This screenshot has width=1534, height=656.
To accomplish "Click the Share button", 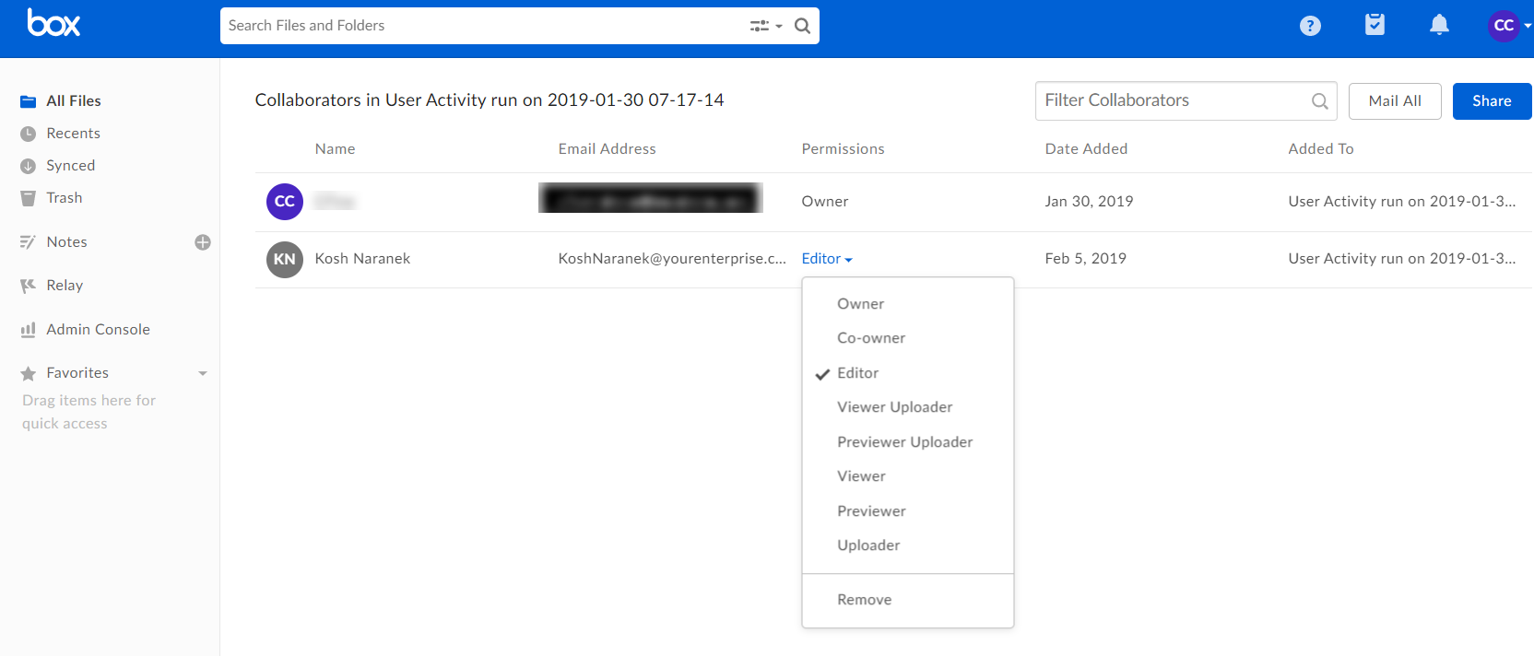I will click(1491, 101).
